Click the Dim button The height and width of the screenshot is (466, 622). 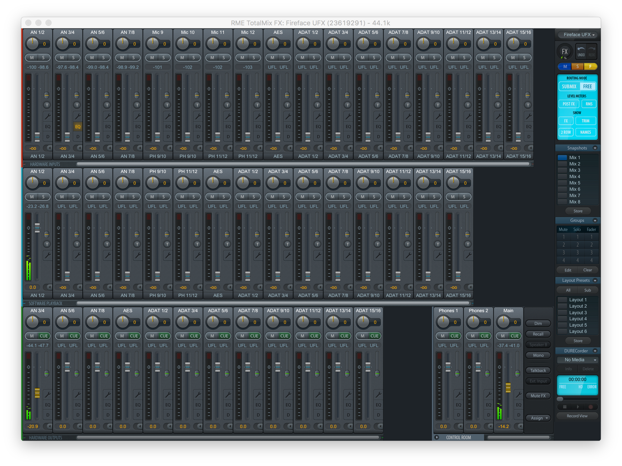click(538, 323)
